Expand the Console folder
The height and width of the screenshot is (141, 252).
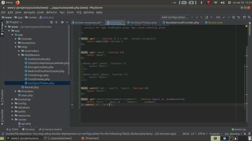tap(16, 39)
